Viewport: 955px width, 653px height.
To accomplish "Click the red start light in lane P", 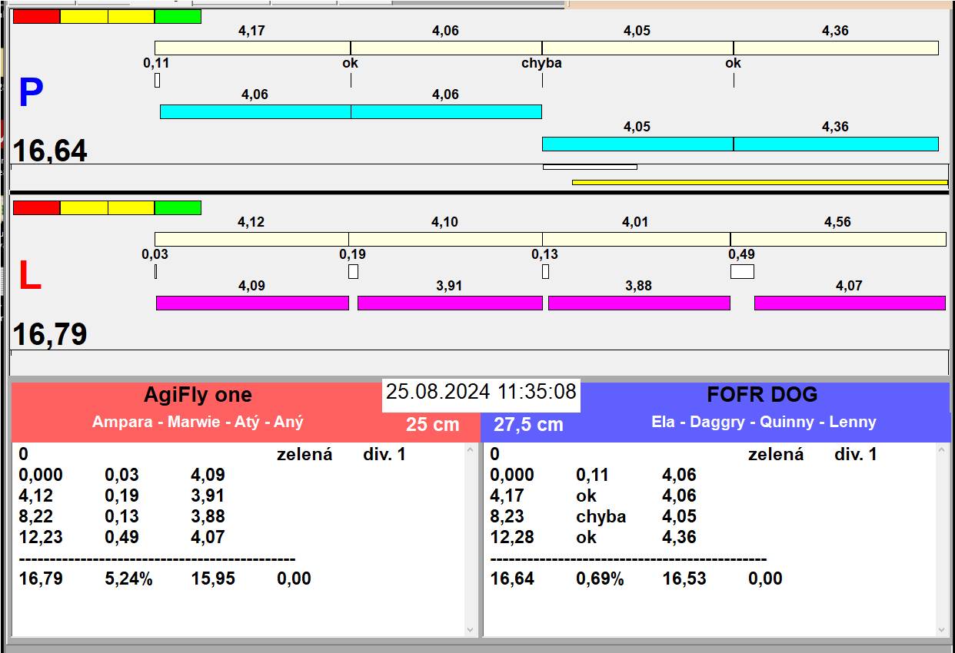I will 36,16.
